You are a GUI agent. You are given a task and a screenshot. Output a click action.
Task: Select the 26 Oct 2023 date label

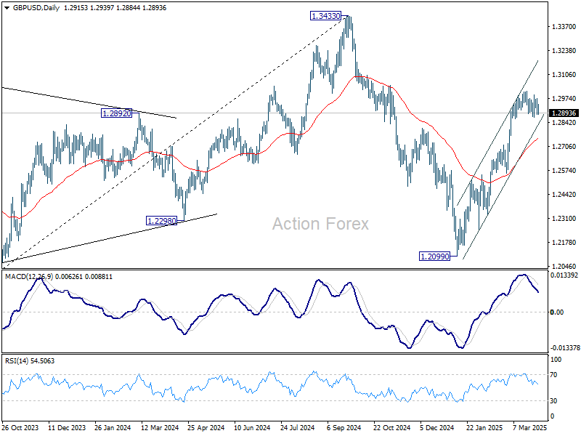20,428
